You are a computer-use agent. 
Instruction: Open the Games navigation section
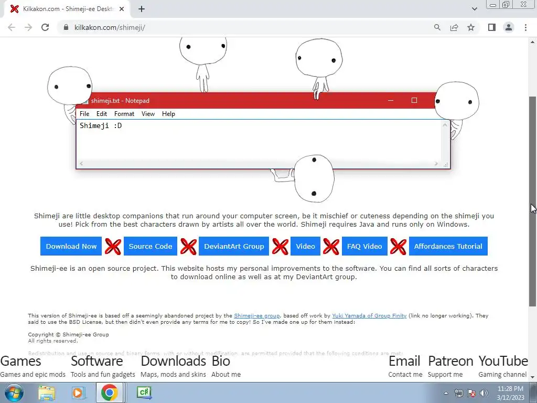[x=33, y=366]
